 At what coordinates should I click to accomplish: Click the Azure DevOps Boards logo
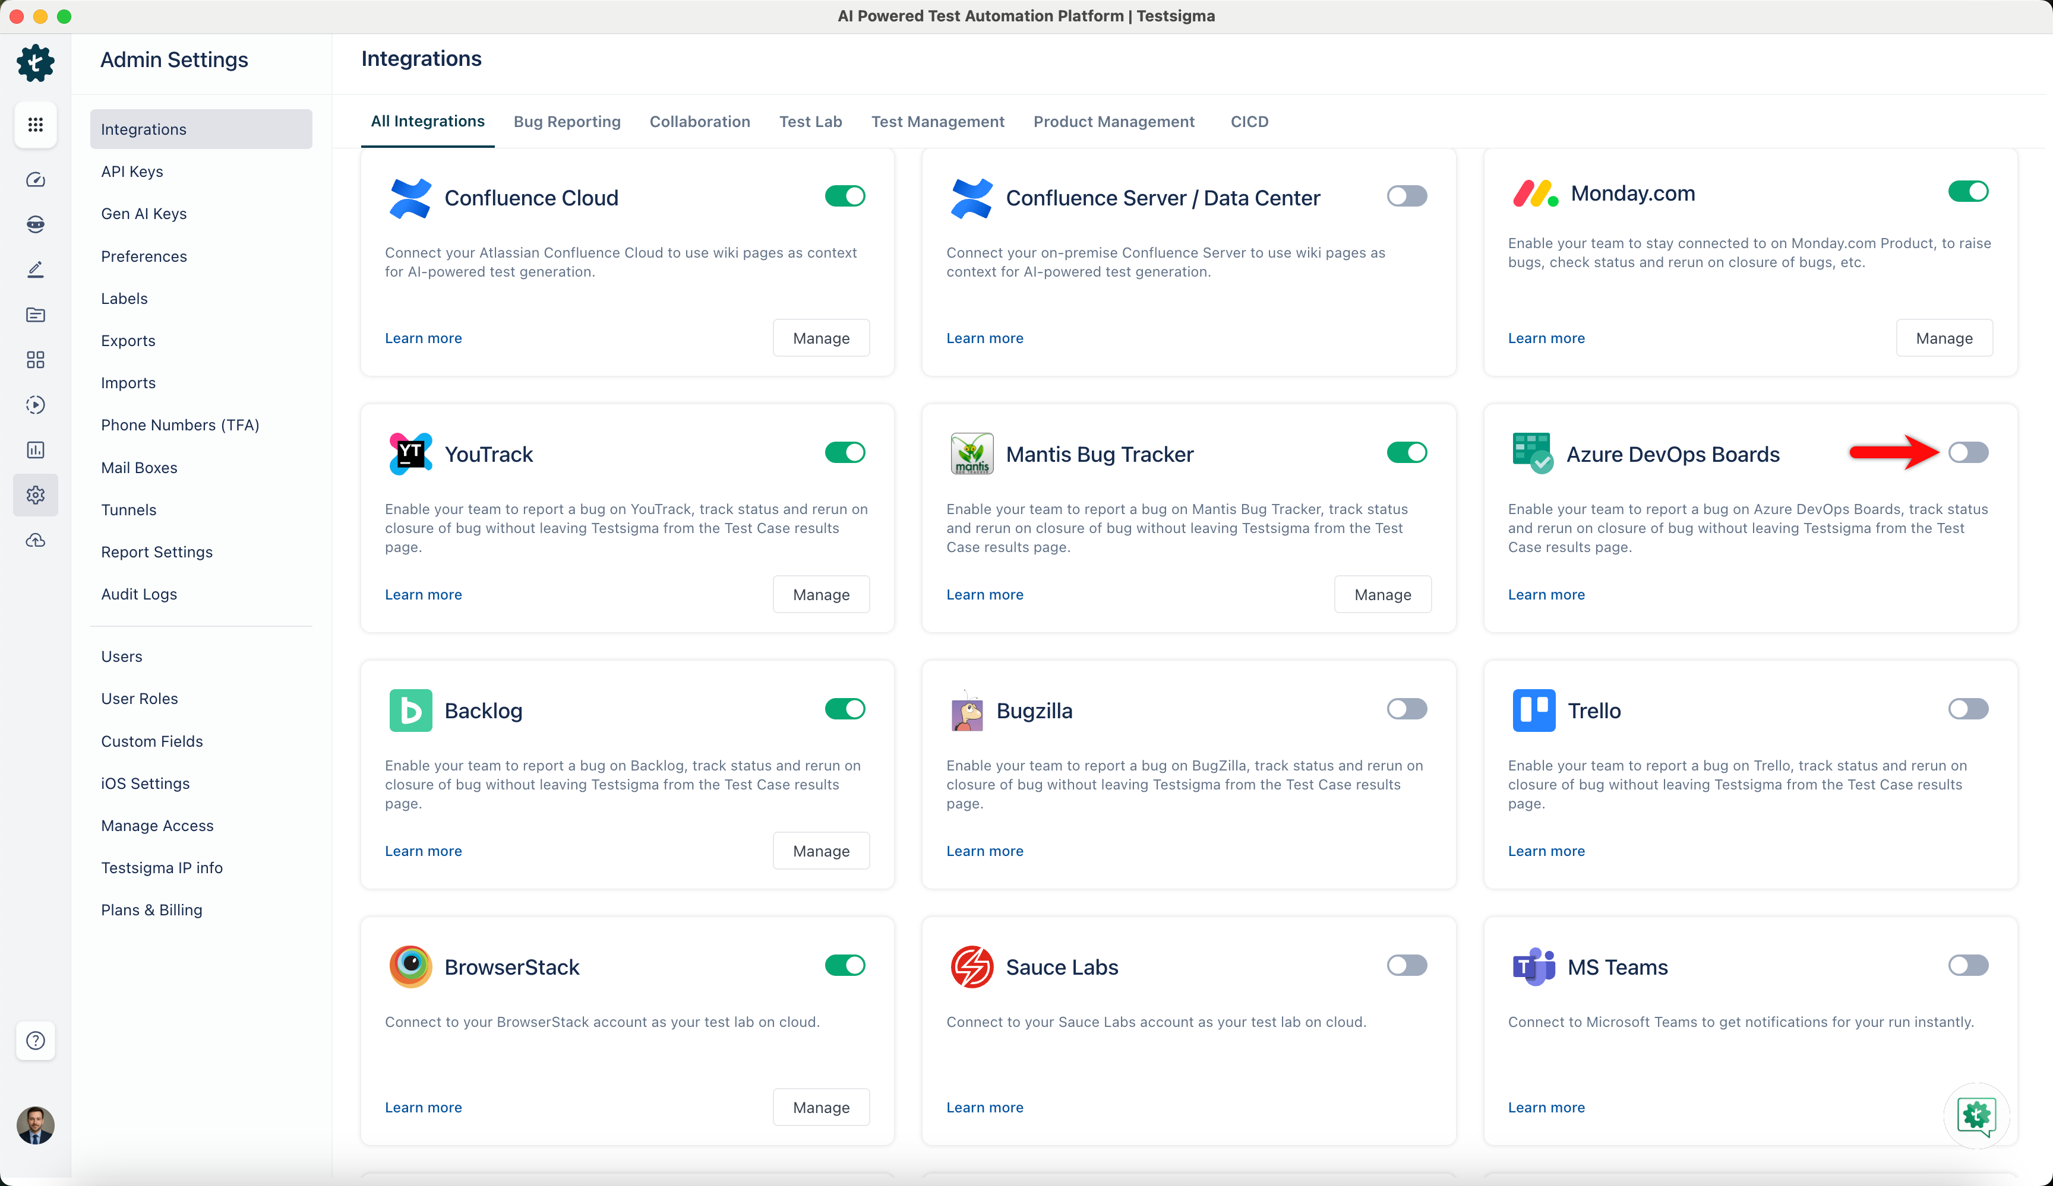1533,454
